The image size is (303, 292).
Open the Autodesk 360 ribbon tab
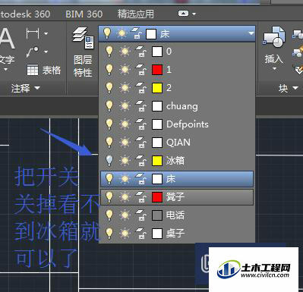(25, 14)
